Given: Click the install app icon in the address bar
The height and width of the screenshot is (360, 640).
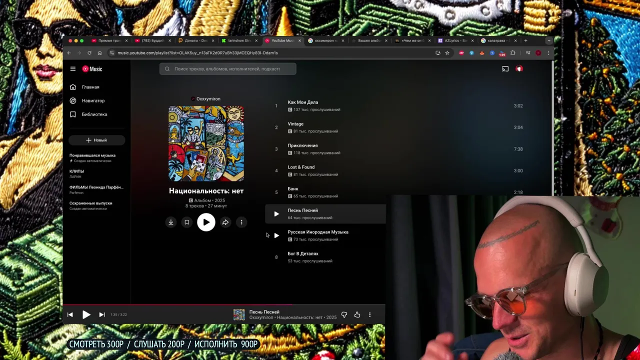Looking at the screenshot, I should pyautogui.click(x=438, y=53).
